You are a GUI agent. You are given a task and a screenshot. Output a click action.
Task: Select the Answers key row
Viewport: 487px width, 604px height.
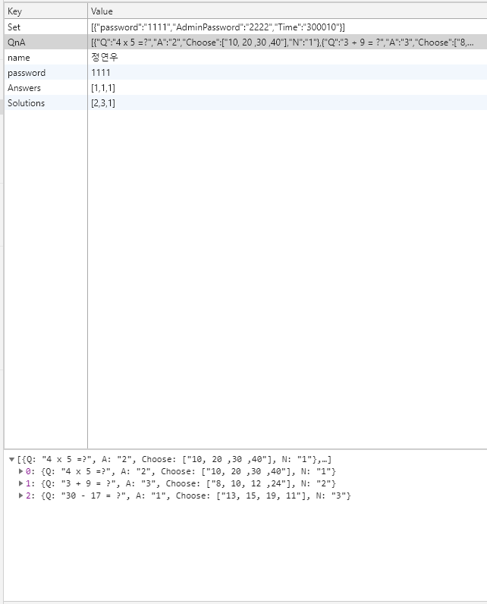pyautogui.click(x=24, y=88)
